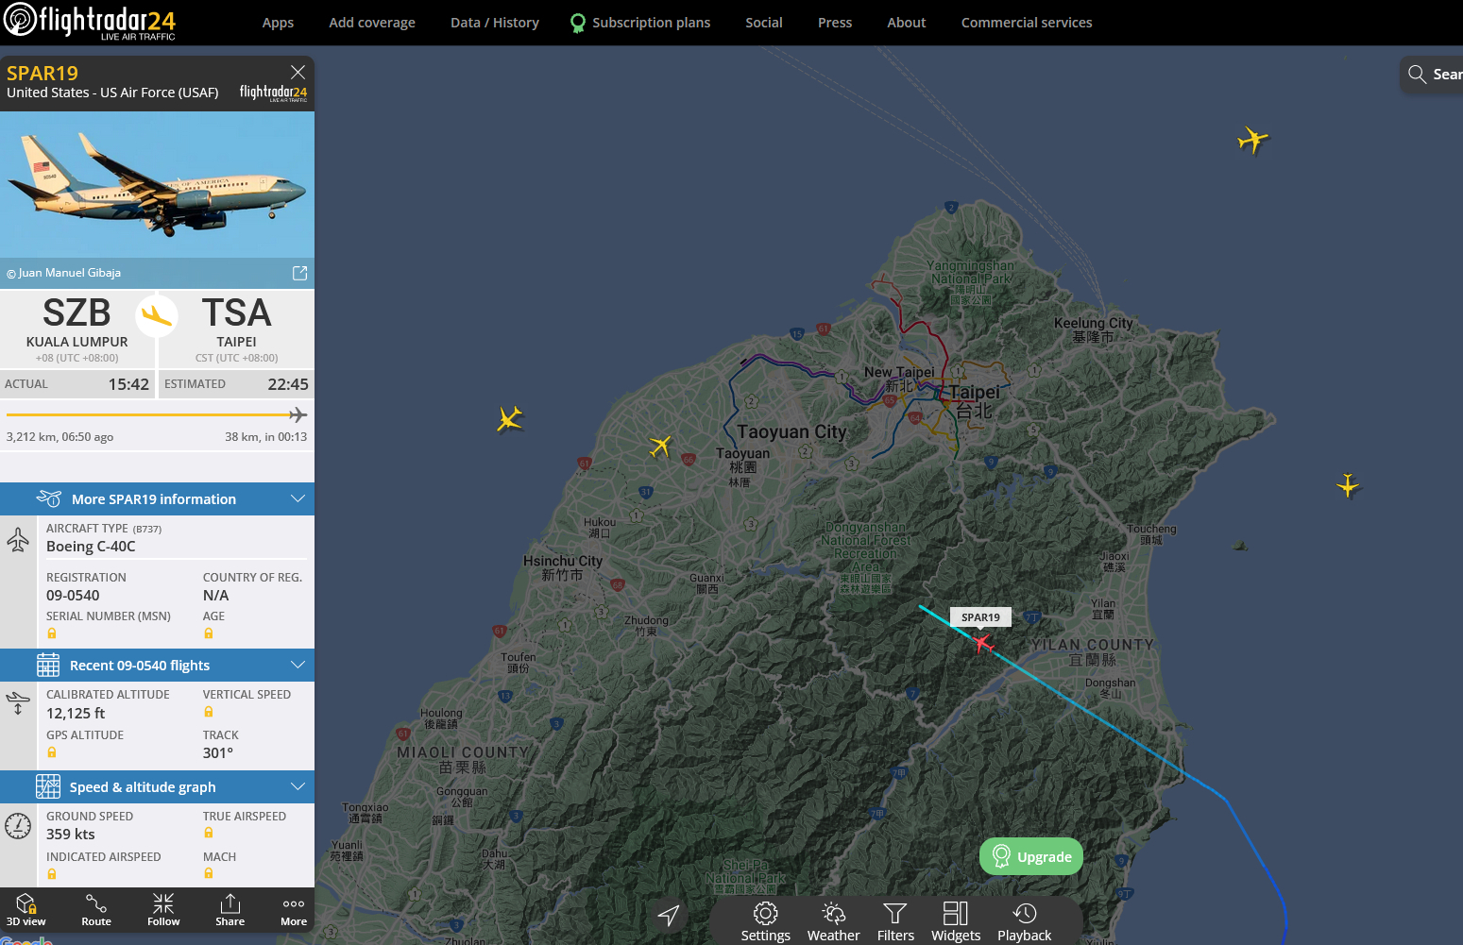The width and height of the screenshot is (1463, 945).
Task: Click actual departure time 15:42
Action: coord(128,384)
